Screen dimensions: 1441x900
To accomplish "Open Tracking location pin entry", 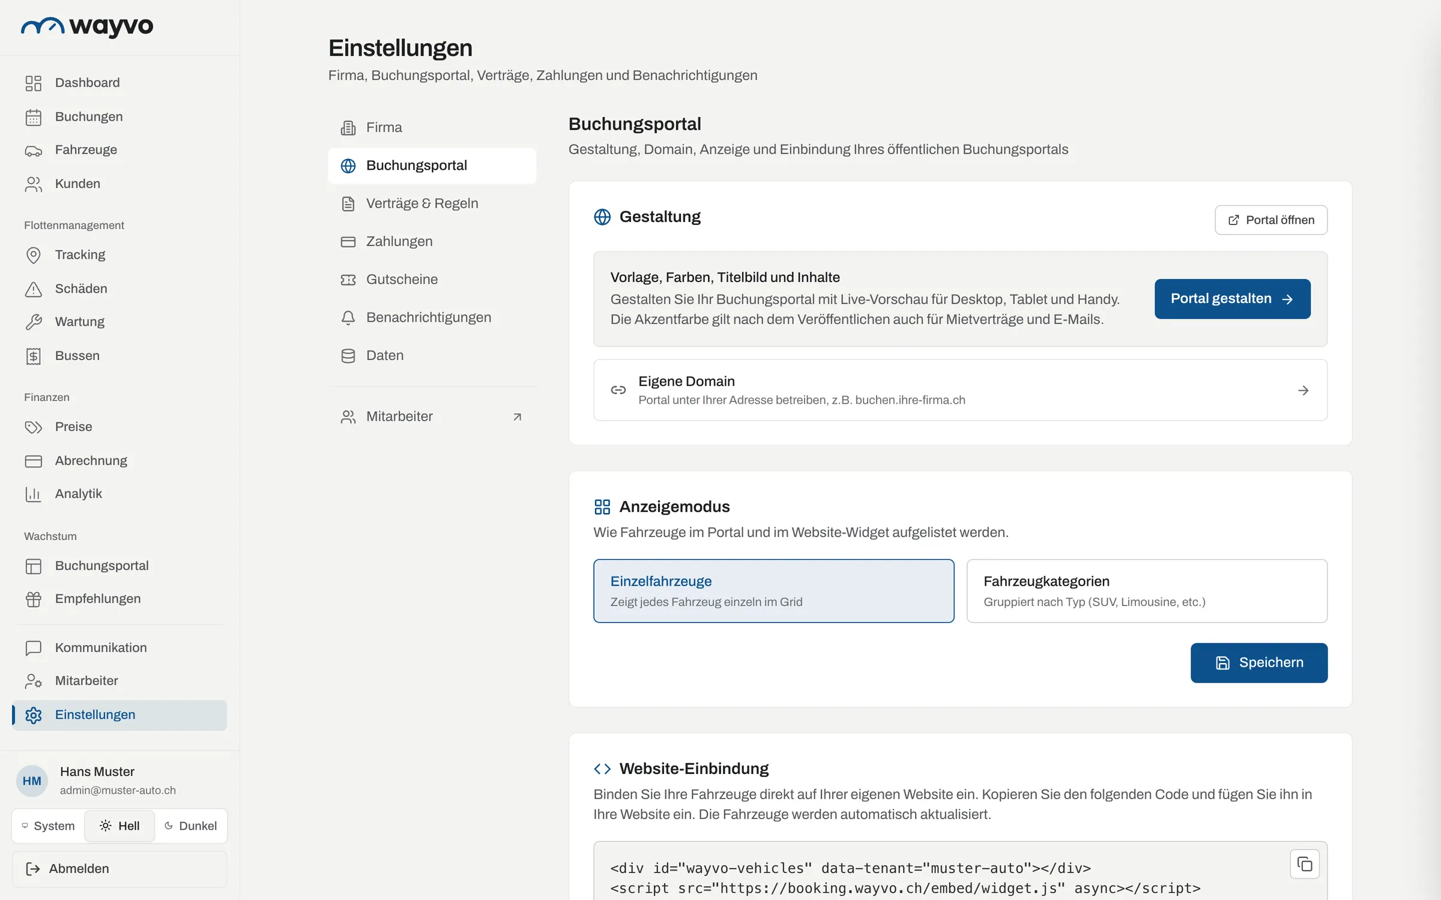I will pos(119,255).
